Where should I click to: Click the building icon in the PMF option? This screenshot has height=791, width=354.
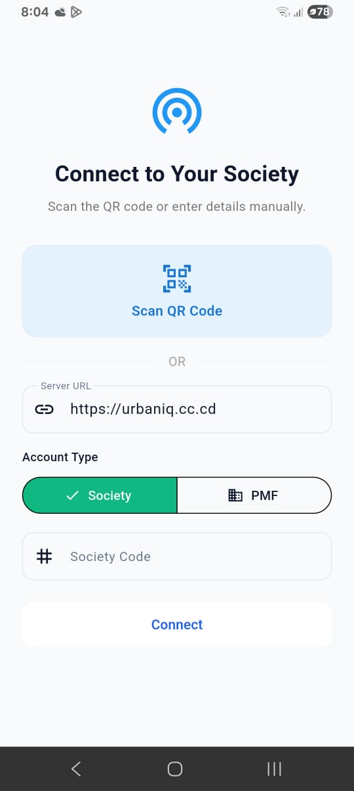[235, 495]
